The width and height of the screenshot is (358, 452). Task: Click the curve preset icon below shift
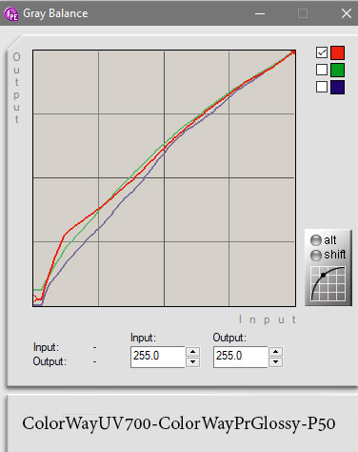click(328, 283)
